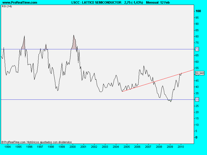The width and height of the screenshot is (207, 155).
Task: Click the 2009 year label
Action: [170, 147]
